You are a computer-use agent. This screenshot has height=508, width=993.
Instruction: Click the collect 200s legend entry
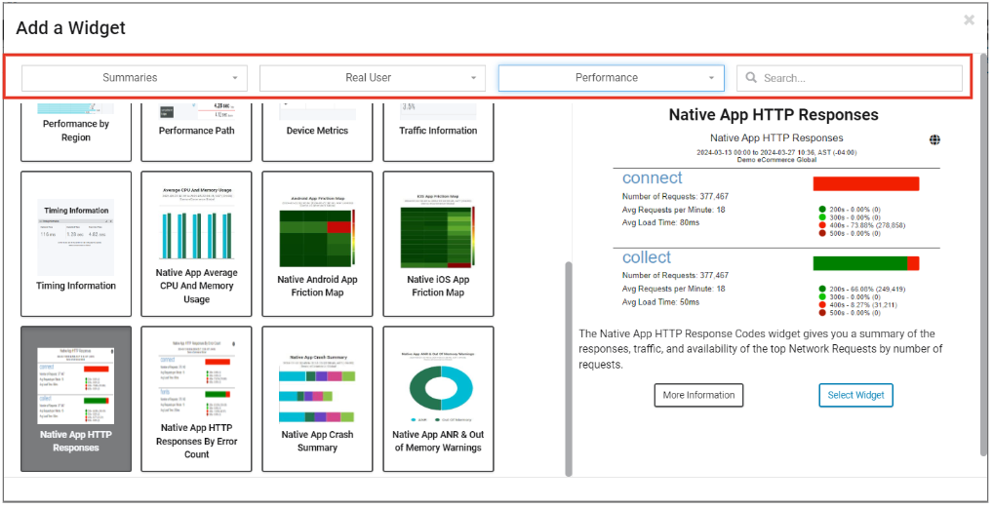pos(861,289)
